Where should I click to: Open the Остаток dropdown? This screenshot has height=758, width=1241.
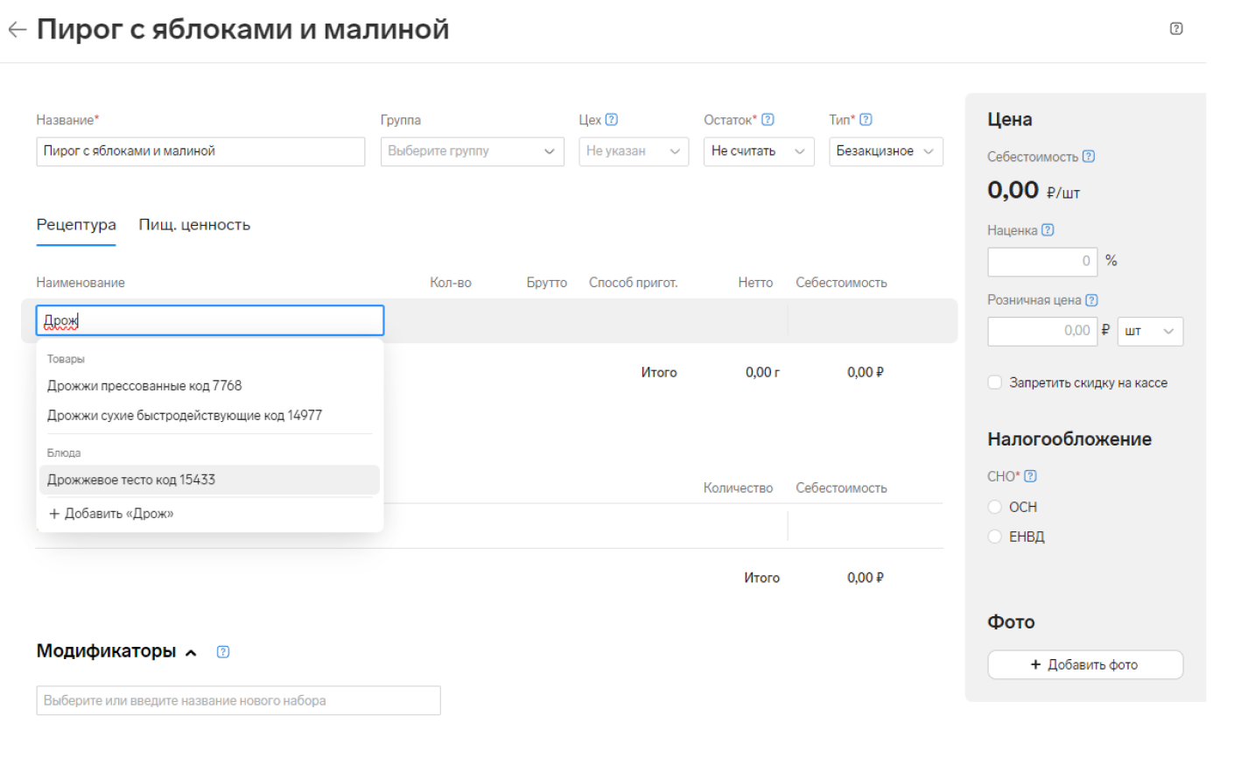(x=759, y=151)
